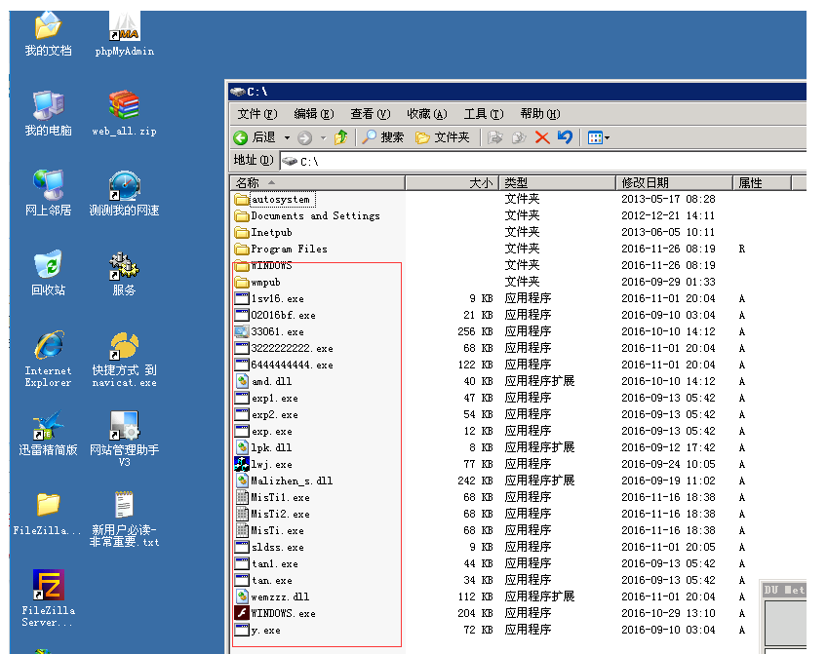Expand the views button dropdown
Viewport: 827px width, 654px height.
[608, 138]
